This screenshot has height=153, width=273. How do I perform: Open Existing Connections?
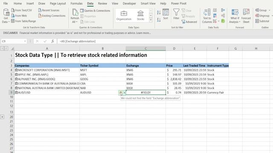click(52, 16)
